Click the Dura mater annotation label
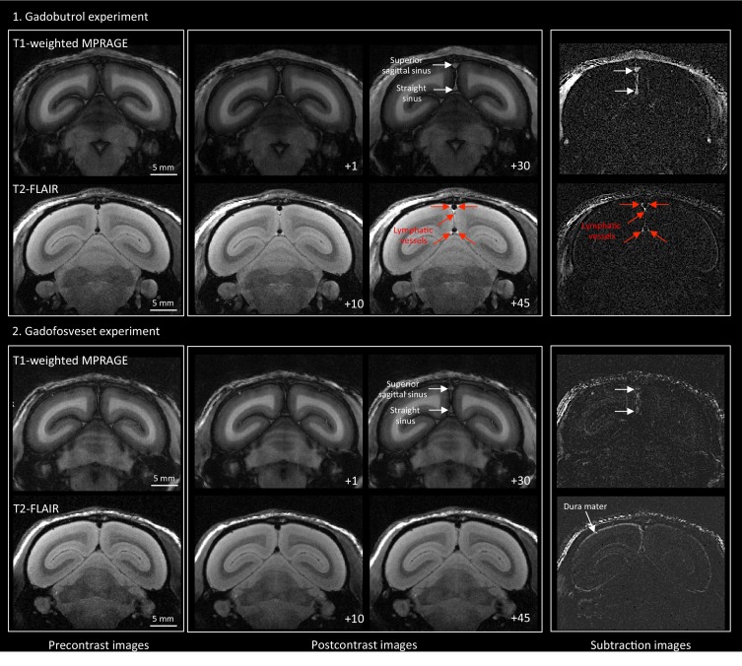Viewport: 742px width, 666px height. 585,506
